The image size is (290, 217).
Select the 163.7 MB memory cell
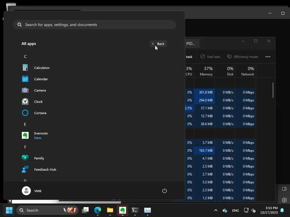point(204,151)
